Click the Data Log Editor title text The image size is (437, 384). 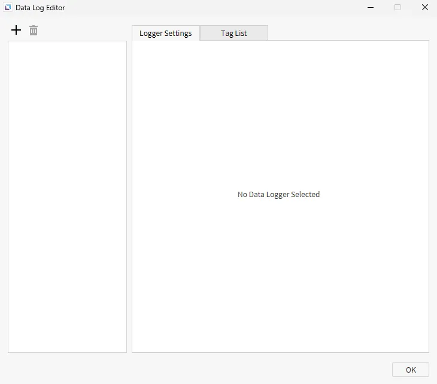(40, 8)
